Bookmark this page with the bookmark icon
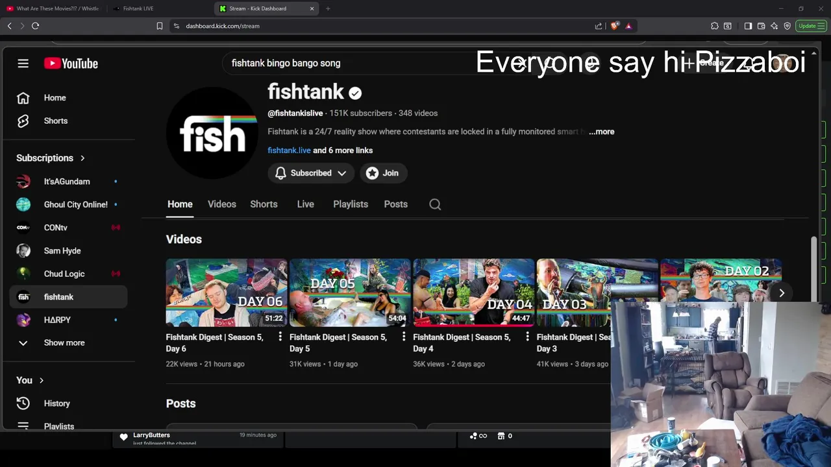Image resolution: width=831 pixels, height=467 pixels. pos(160,26)
